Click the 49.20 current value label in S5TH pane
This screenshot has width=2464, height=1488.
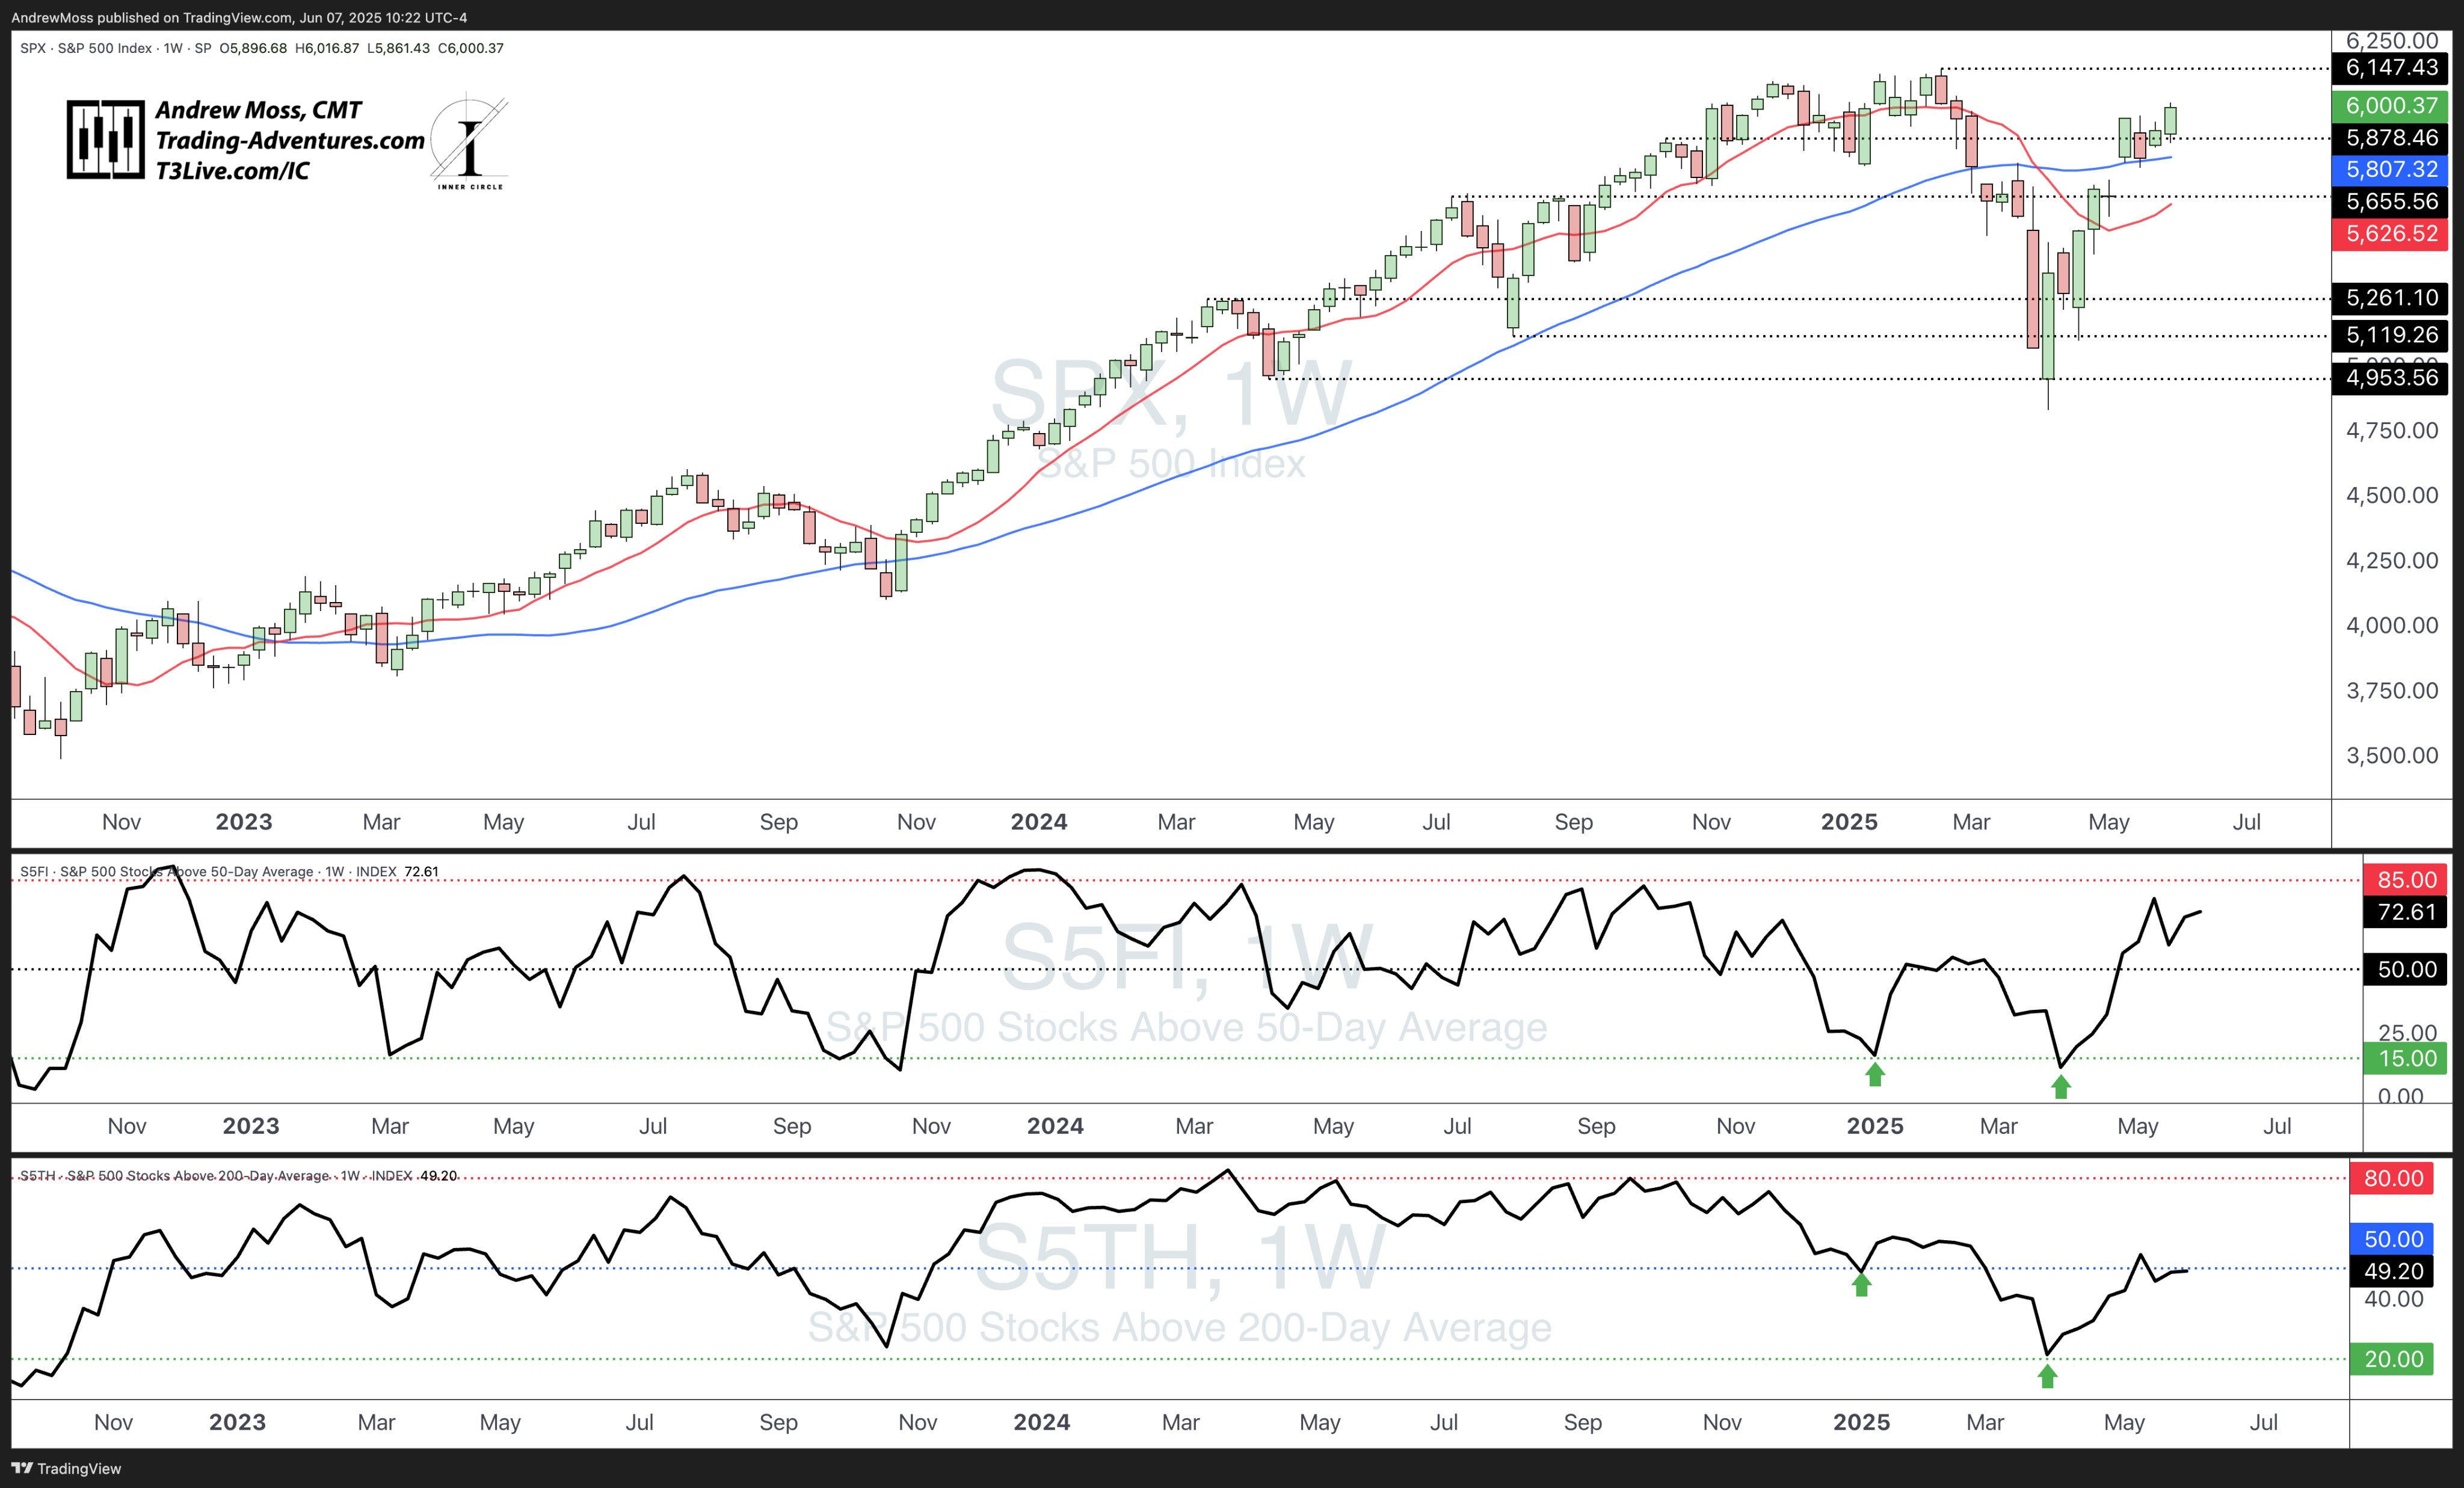pyautogui.click(x=2392, y=1271)
